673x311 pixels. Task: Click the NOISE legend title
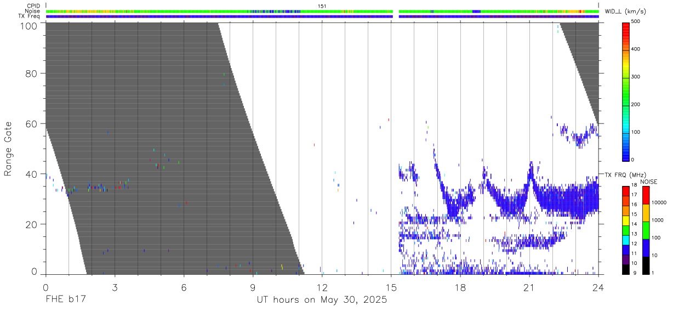coord(649,182)
